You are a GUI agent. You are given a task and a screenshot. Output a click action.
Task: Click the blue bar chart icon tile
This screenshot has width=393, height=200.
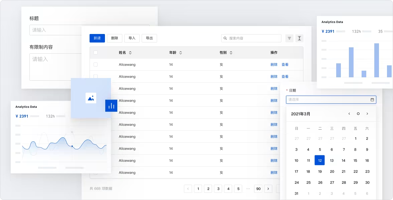111,106
